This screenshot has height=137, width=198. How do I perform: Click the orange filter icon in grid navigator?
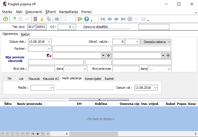tap(48, 134)
